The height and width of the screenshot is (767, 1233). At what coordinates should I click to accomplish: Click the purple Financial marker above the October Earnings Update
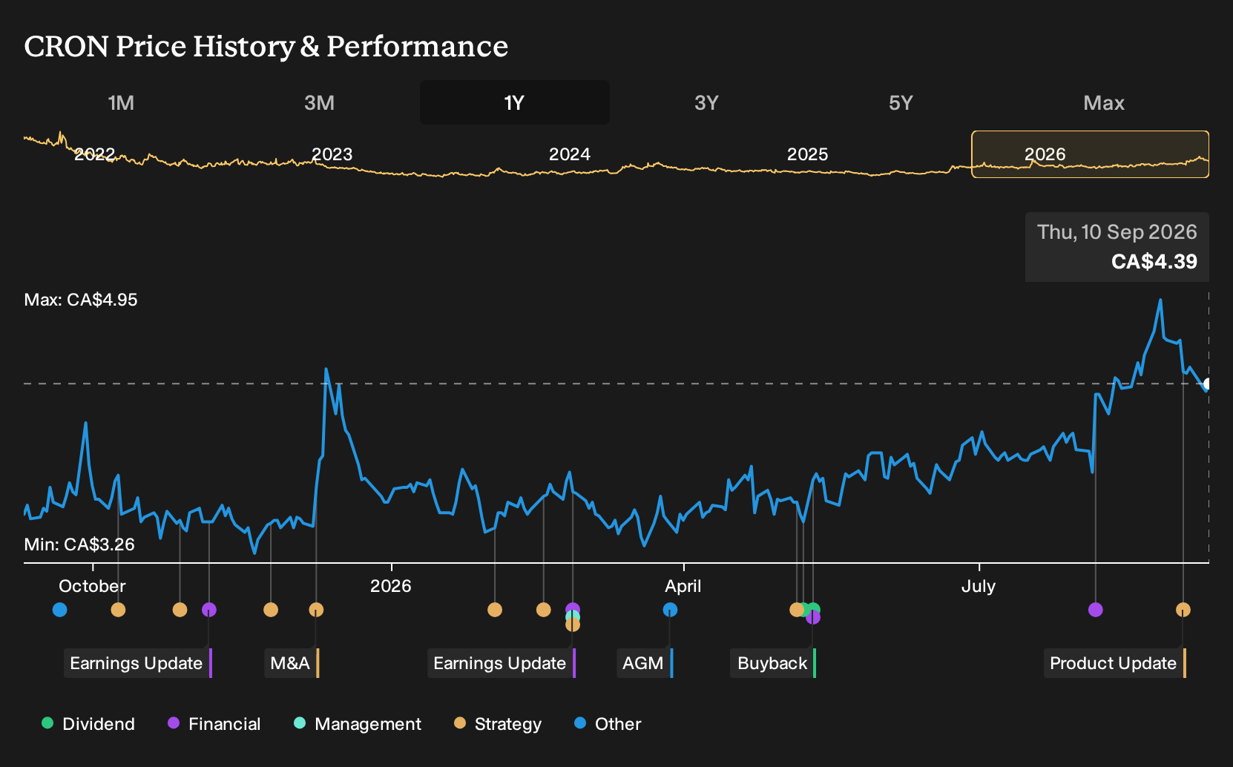pos(209,610)
